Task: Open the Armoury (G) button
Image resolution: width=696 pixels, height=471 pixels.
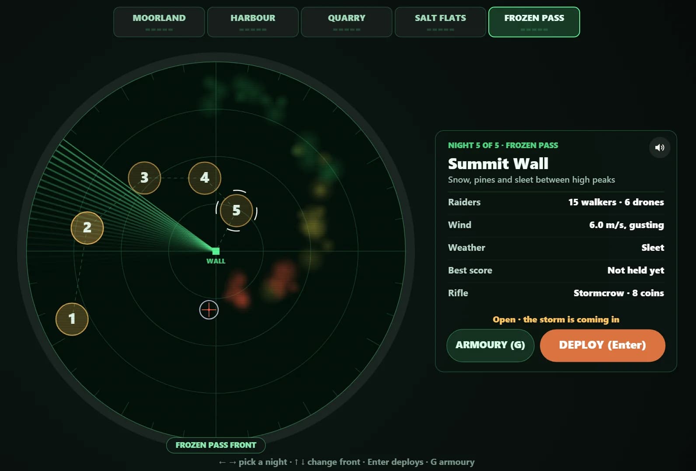Action: tap(490, 345)
